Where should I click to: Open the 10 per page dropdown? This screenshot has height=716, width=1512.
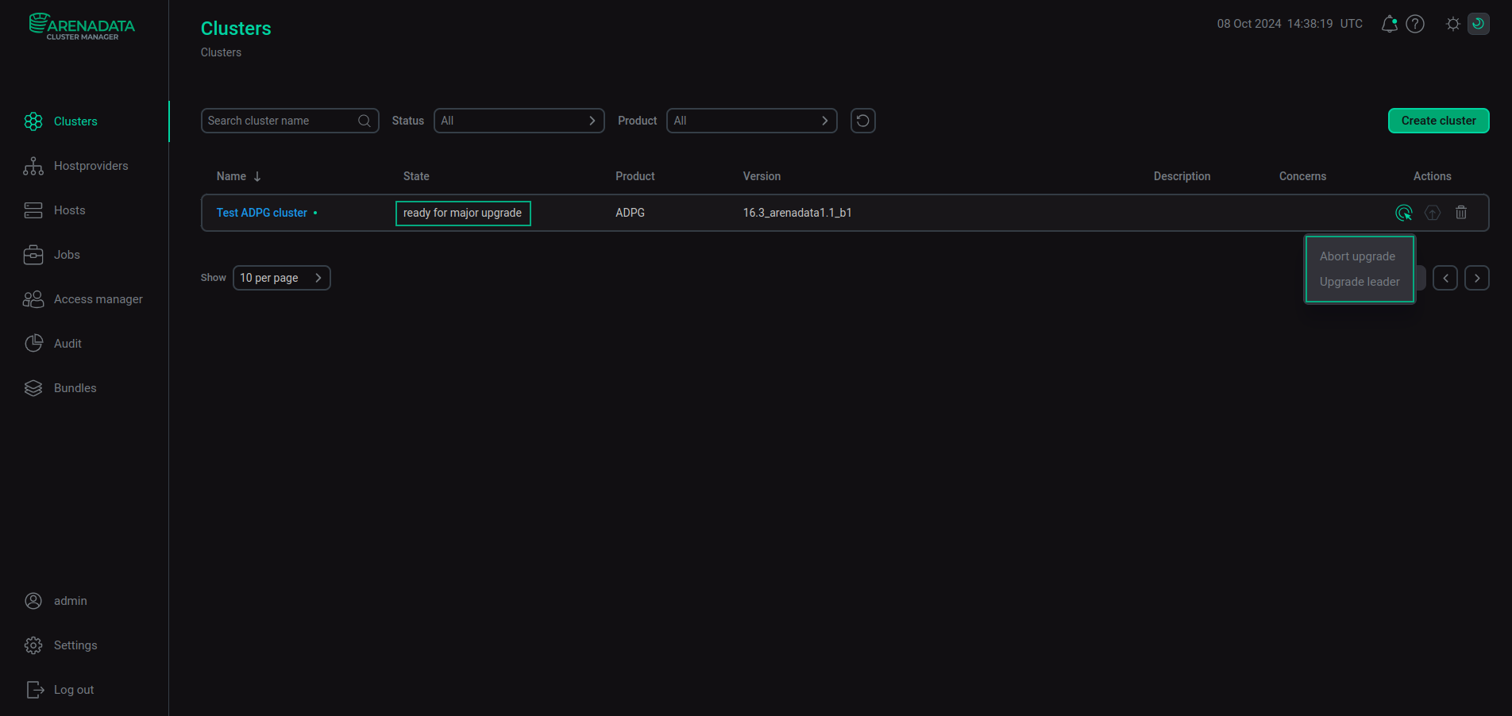[x=281, y=278]
